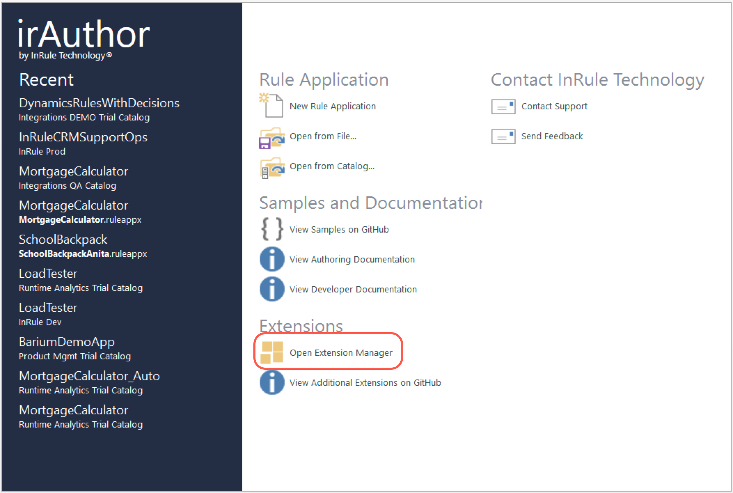Open the InRuleCRMSupportOps recent entry
Image resolution: width=733 pixels, height=493 pixels.
tap(83, 137)
